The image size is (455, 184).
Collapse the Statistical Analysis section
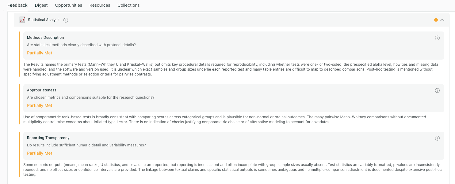(442, 20)
